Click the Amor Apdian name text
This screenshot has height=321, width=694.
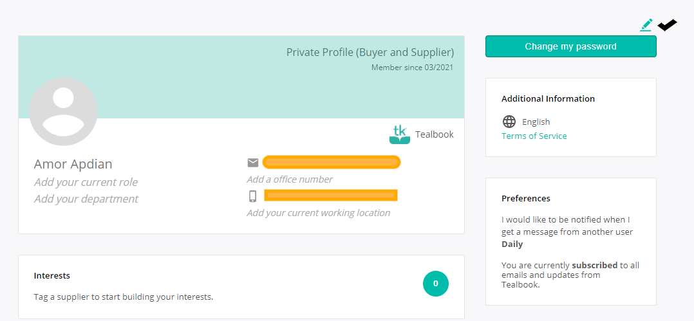73,164
